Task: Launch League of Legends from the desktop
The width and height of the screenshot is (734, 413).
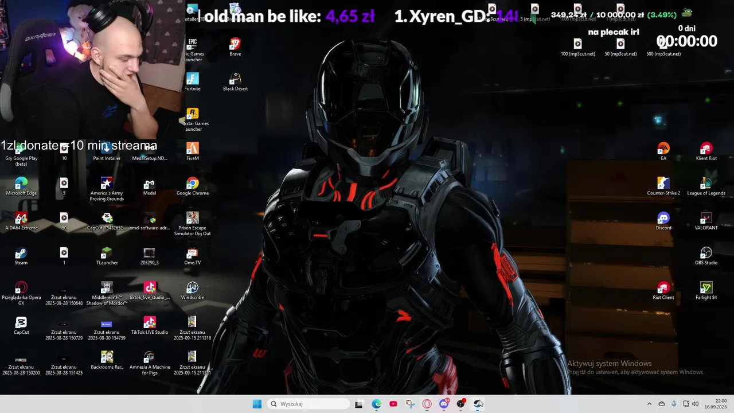Action: coord(706,186)
